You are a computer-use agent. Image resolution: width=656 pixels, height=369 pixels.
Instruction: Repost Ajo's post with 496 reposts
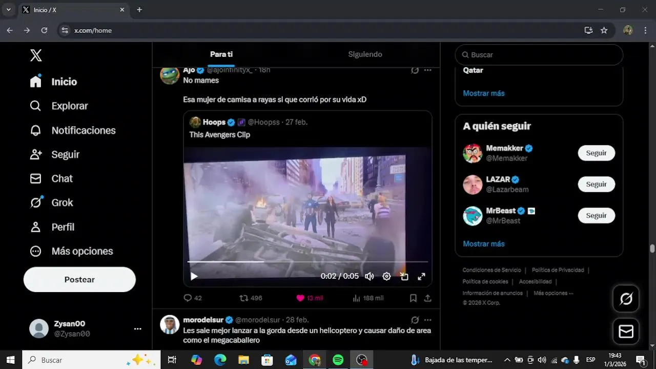[251, 298]
